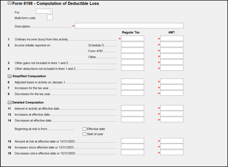Click line 15 Amount at risk AMT field

point(172,141)
